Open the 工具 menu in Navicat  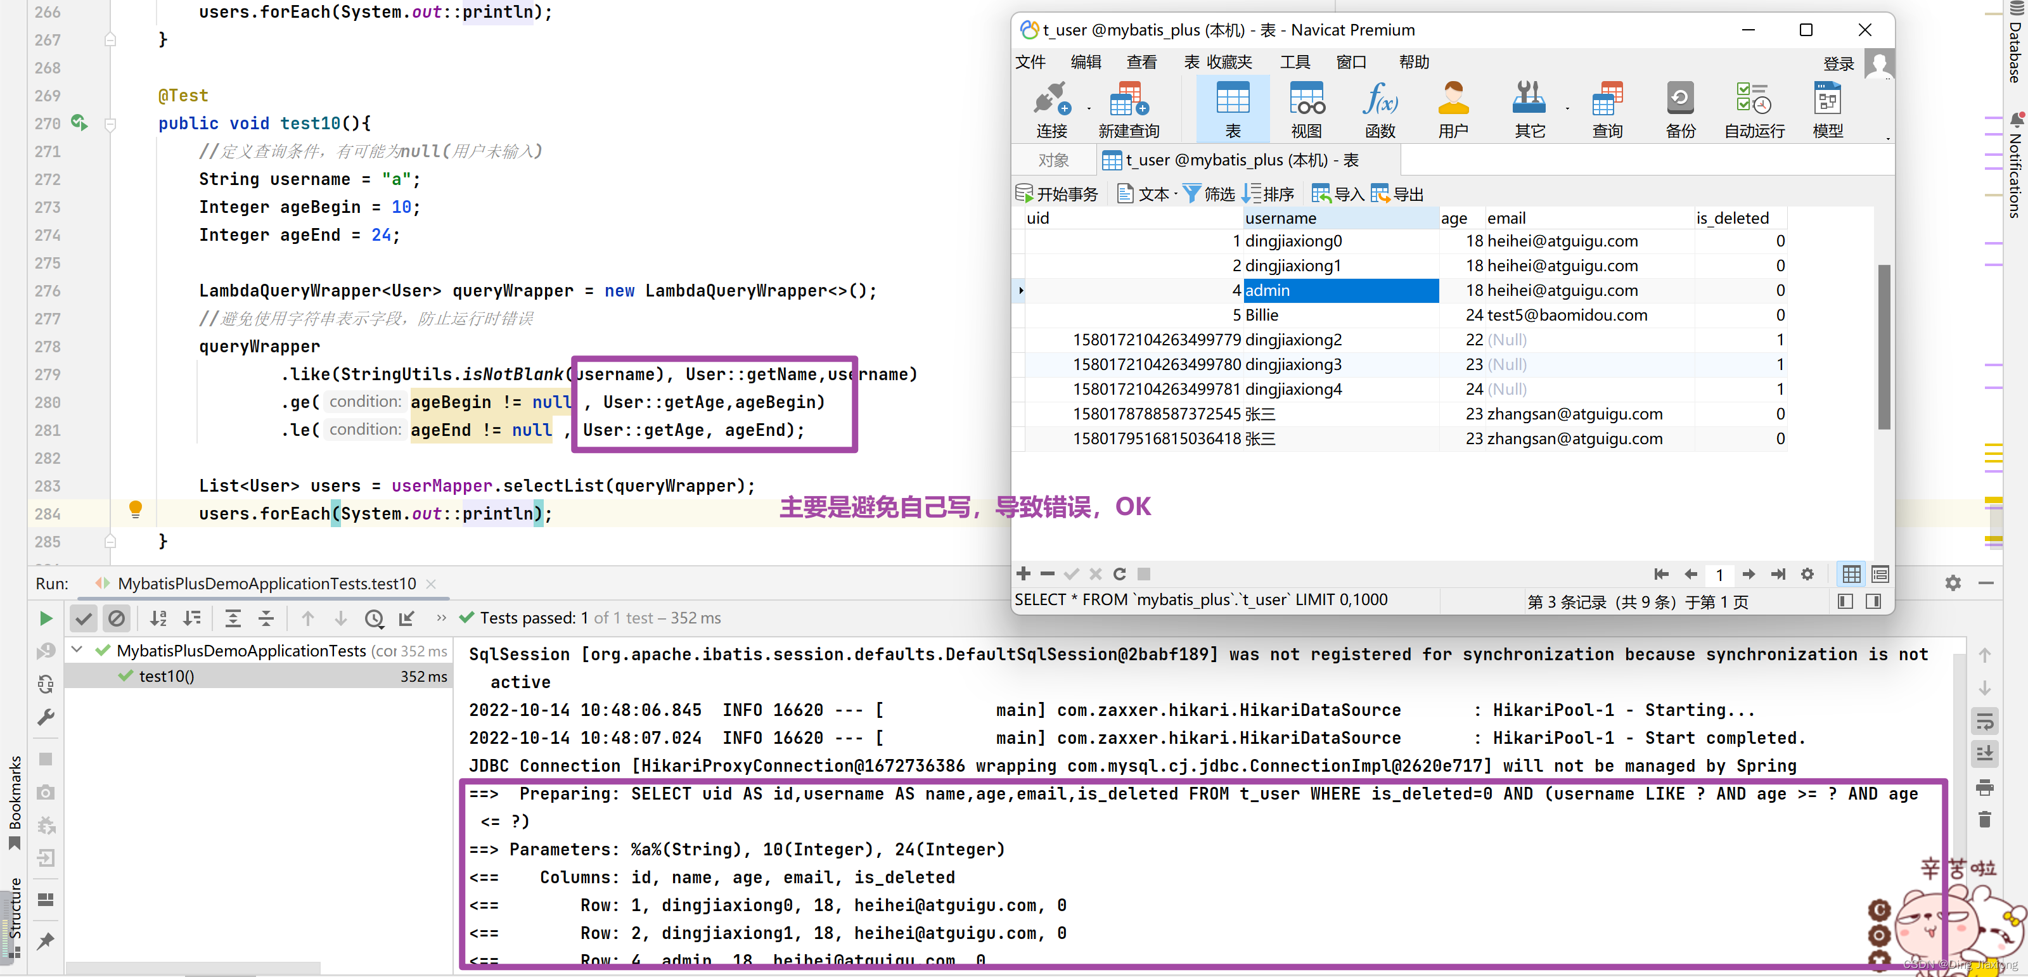(x=1296, y=62)
